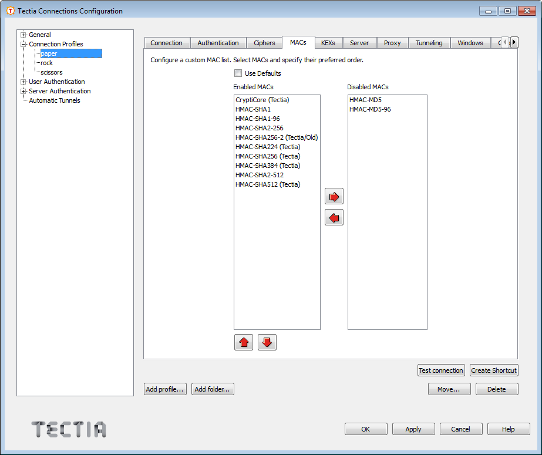Select General in the tree
The height and width of the screenshot is (455, 542).
(40, 35)
